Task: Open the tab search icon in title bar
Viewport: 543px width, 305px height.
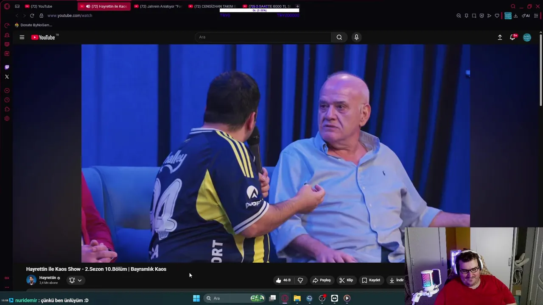Action: click(x=513, y=6)
